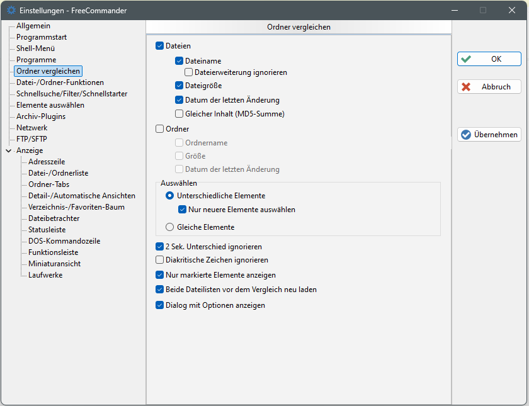Open Miniaturansicht settings
529x406 pixels.
(x=54, y=264)
